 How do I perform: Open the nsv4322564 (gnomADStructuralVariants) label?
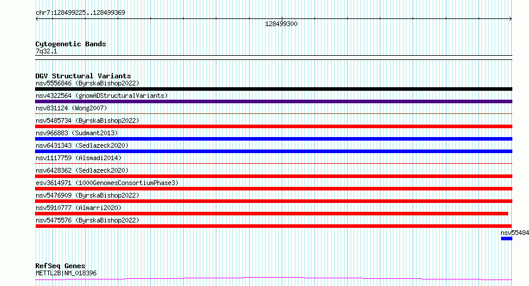pos(102,96)
